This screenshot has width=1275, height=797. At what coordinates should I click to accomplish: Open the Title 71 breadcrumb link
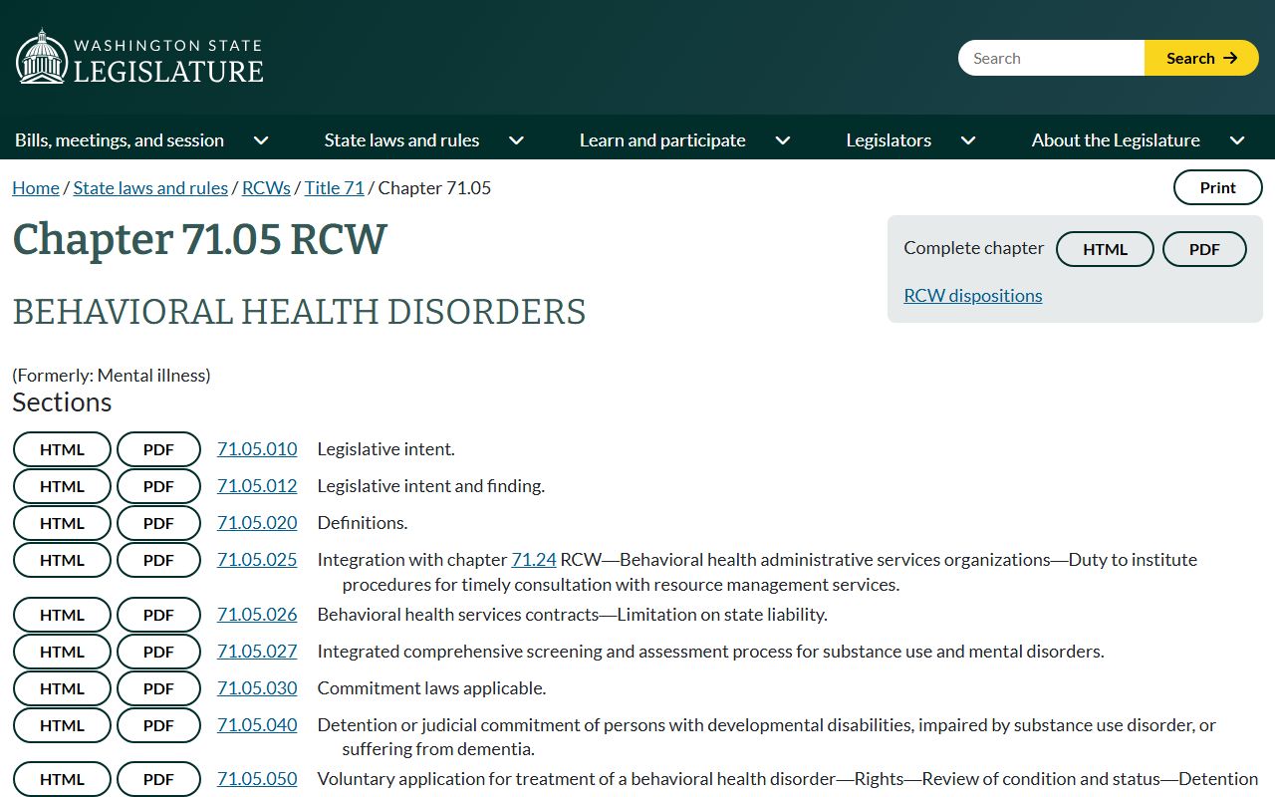click(x=335, y=188)
